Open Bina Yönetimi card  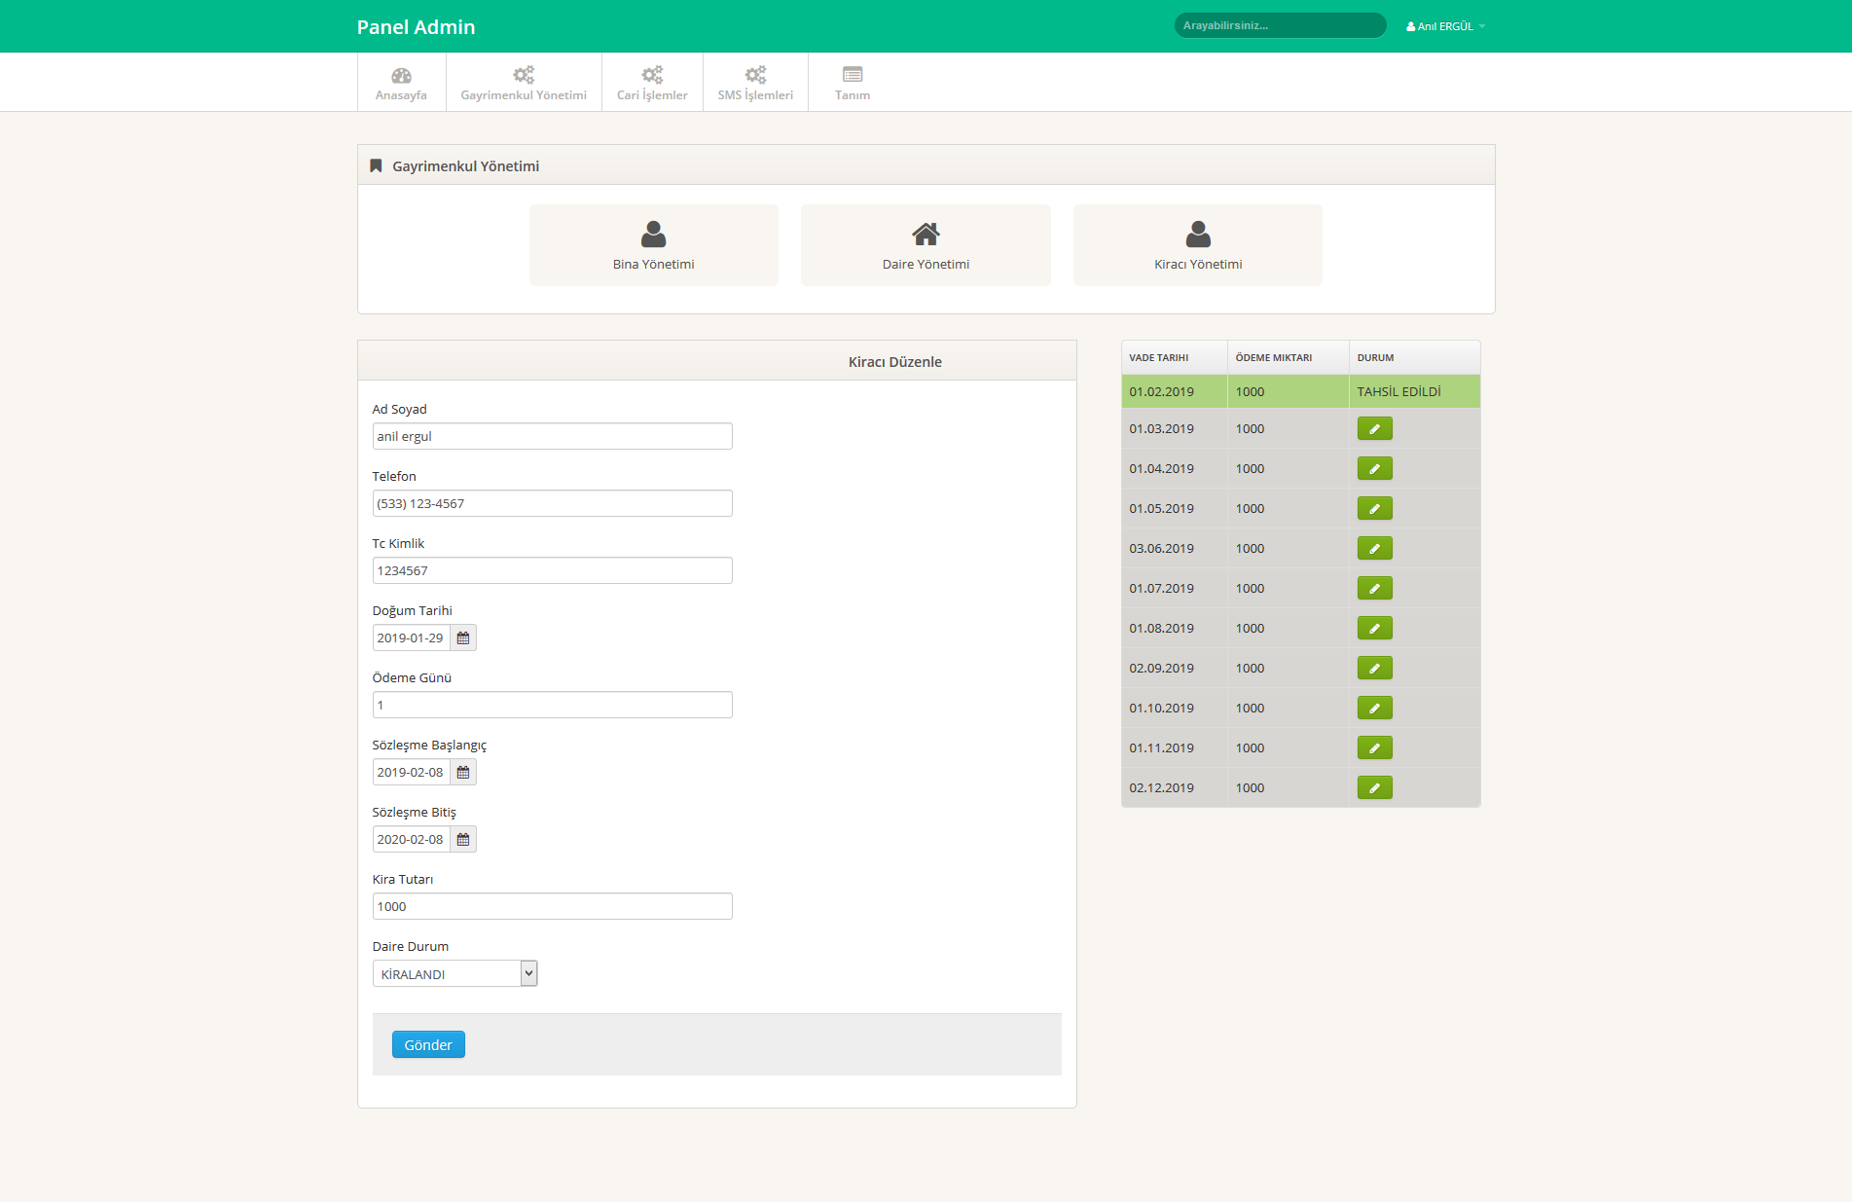pyautogui.click(x=653, y=245)
